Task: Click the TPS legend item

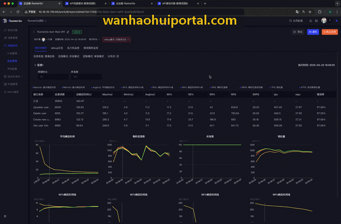Action: pyautogui.click(x=276, y=87)
